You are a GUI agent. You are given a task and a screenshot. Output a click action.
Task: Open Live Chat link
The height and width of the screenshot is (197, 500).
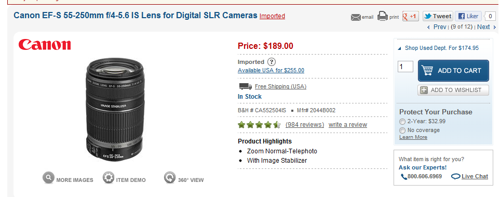(470, 176)
